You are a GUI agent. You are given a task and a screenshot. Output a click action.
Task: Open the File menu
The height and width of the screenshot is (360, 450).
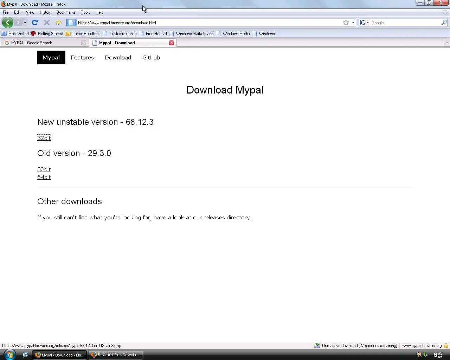tap(6, 12)
